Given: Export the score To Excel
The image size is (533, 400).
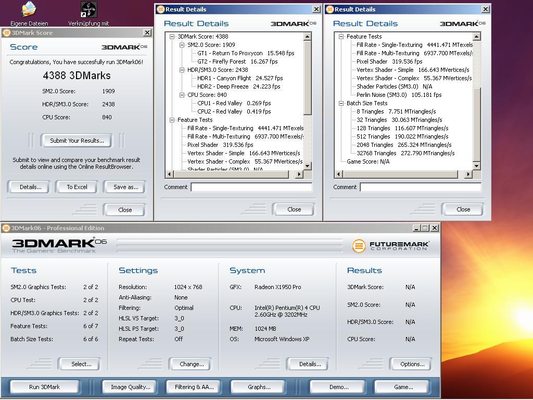Looking at the screenshot, I should coord(77,187).
